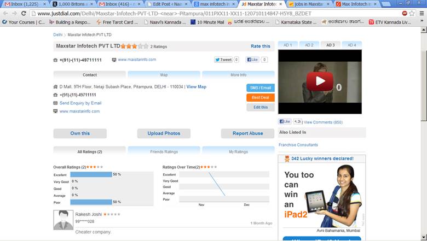Click the address building icon
Image resolution: width=427 pixels, height=241 pixels.
coord(55,87)
